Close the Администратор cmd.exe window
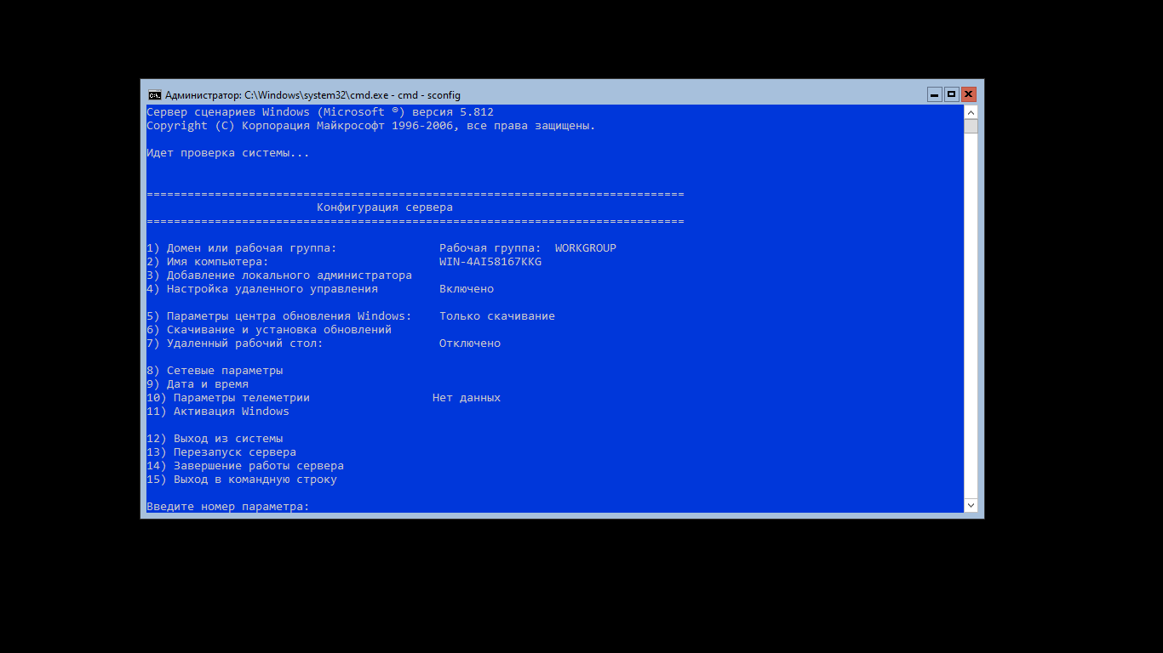1163x653 pixels. pos(969,94)
